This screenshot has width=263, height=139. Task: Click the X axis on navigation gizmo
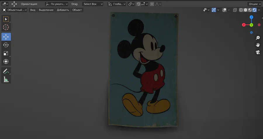point(244,25)
